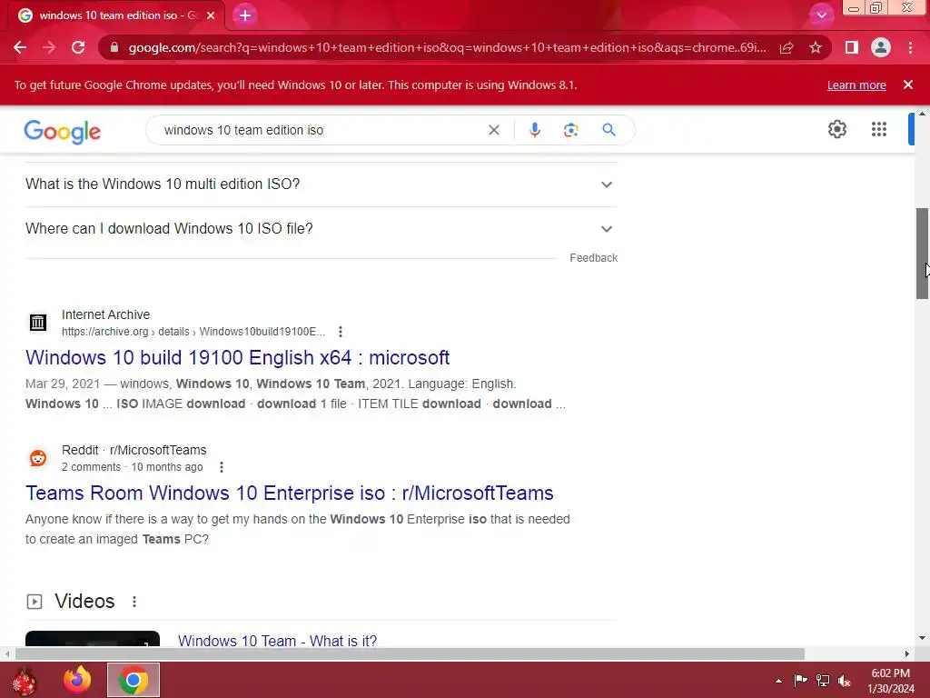Go to Google homepage via logo
The image size is (930, 698).
tap(63, 131)
